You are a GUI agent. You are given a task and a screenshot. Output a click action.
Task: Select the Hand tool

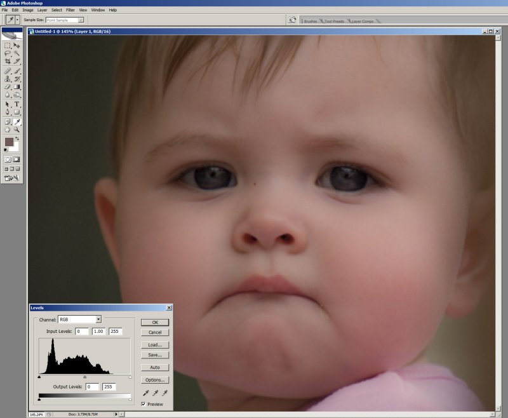click(x=8, y=130)
